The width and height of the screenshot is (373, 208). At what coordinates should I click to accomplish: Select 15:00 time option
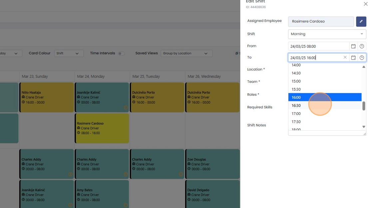tap(325, 81)
